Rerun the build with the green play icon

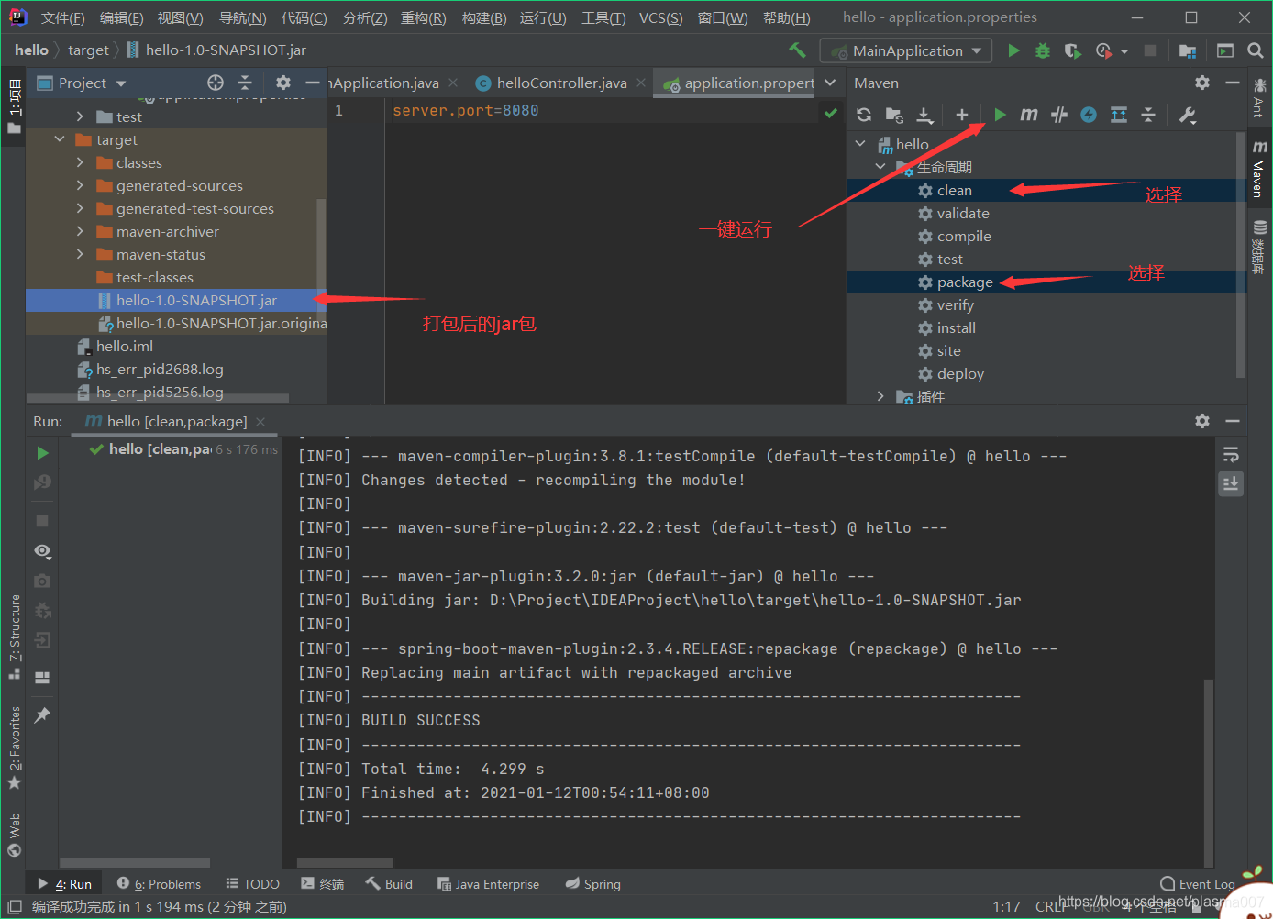(41, 452)
